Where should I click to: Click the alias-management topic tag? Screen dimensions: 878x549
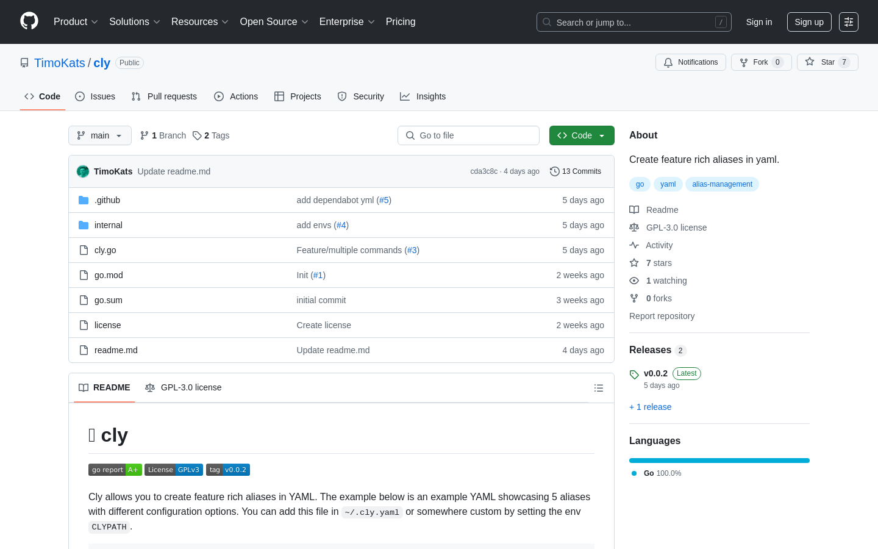click(722, 184)
